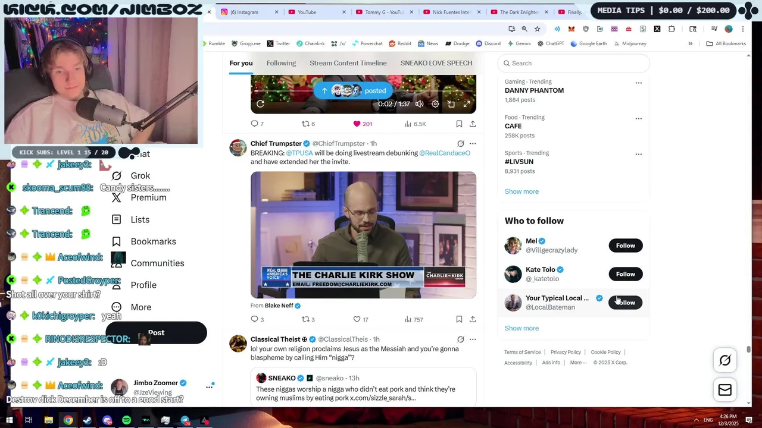Follow Kate Tolo

point(626,274)
